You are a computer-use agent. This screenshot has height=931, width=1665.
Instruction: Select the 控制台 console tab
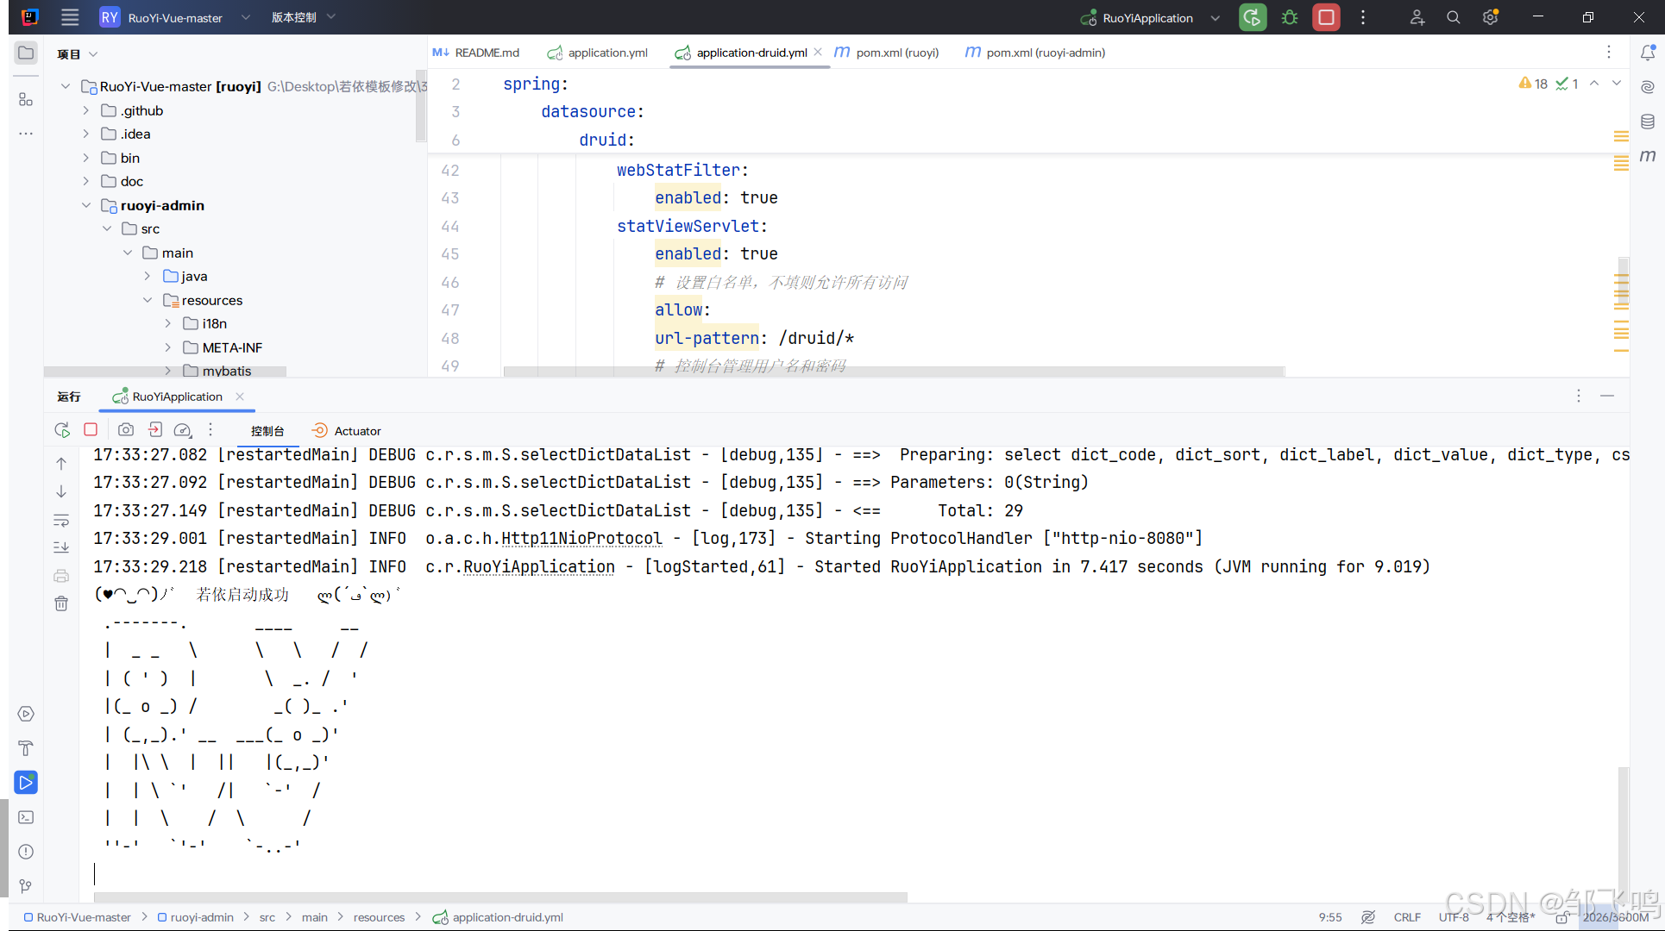[267, 431]
